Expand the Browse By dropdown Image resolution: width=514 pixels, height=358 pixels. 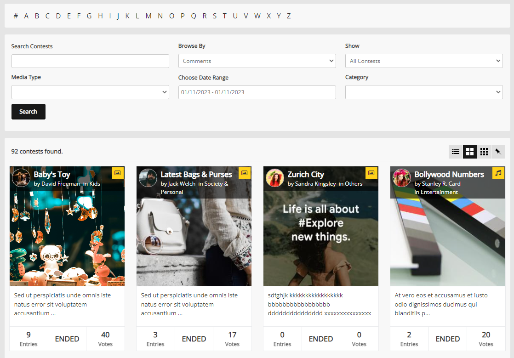pyautogui.click(x=257, y=61)
